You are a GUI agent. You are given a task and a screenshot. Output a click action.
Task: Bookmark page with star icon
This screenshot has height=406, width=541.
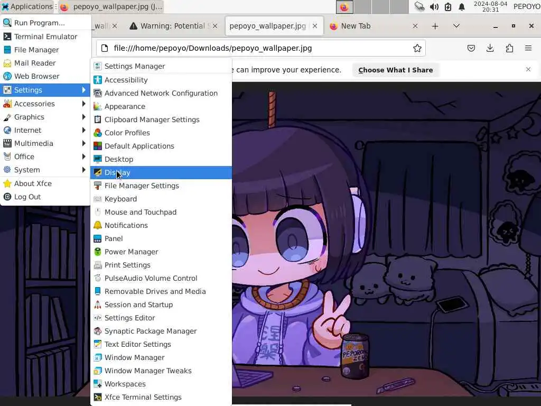(417, 48)
